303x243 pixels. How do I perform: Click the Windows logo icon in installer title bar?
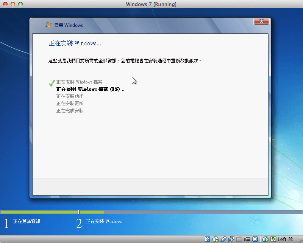click(x=49, y=25)
